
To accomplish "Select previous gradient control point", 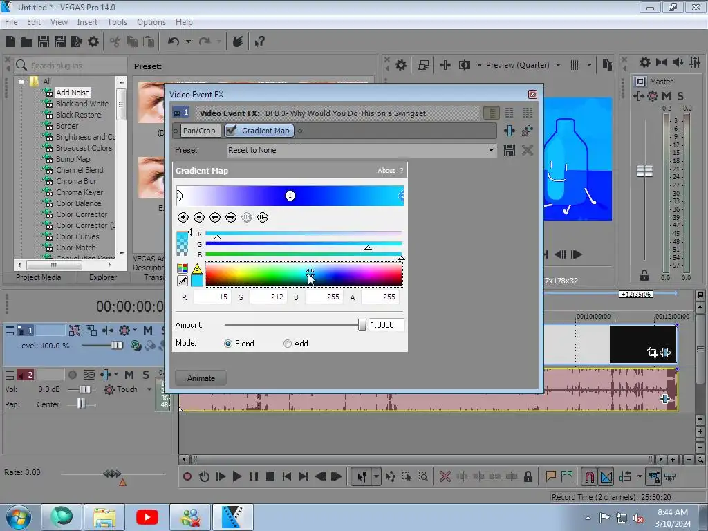I will pyautogui.click(x=215, y=218).
